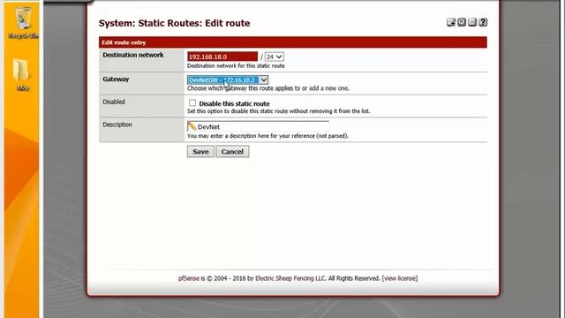
Task: Click the 'Disabled' row label
Action: tap(114, 102)
